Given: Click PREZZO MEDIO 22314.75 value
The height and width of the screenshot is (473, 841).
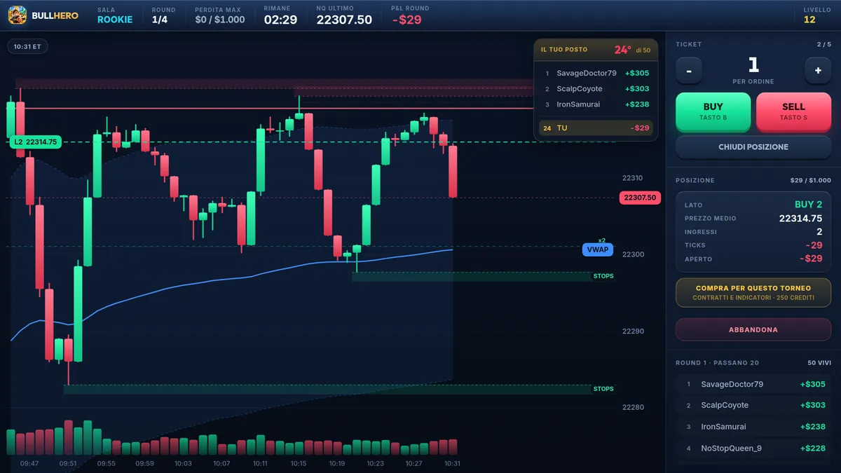Looking at the screenshot, I should (x=800, y=219).
